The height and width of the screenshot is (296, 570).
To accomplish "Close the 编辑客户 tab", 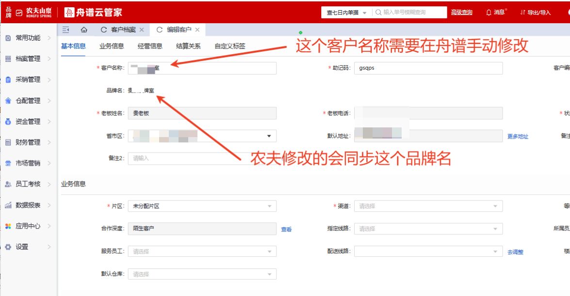I will (197, 30).
